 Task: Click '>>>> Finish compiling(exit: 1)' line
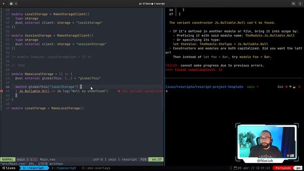pyautogui.click(x=194, y=70)
